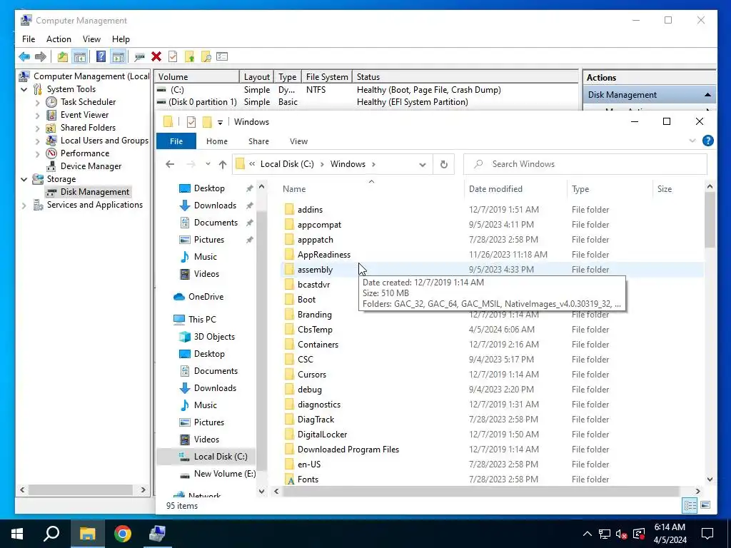
Task: Click Show/Hide Action Pane toolbar icon
Action: click(x=119, y=57)
